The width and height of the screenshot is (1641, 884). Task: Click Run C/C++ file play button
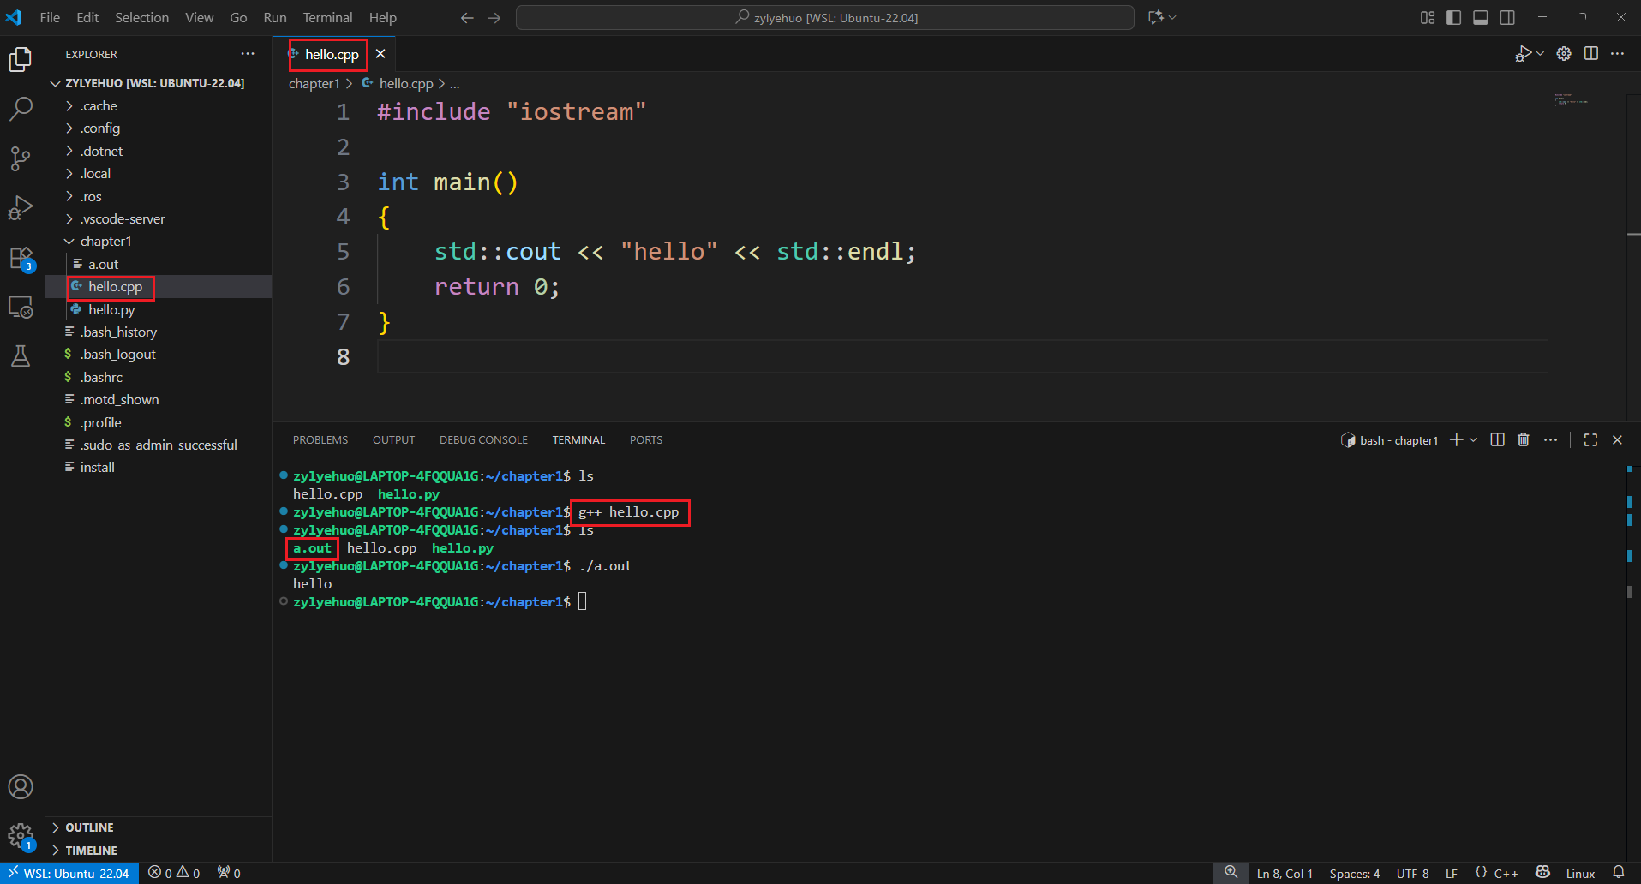1523,54
